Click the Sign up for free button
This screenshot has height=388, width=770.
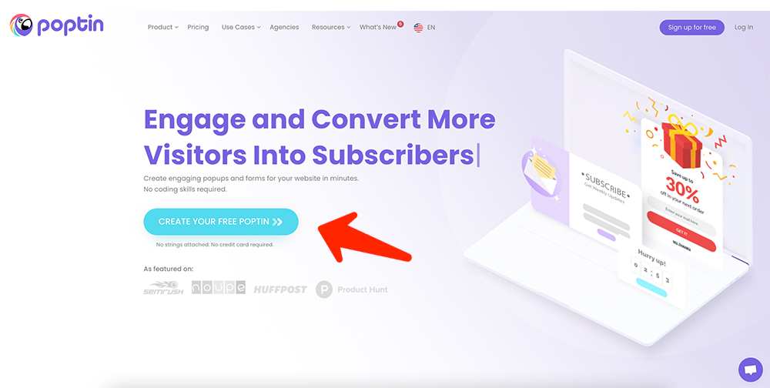(x=691, y=28)
